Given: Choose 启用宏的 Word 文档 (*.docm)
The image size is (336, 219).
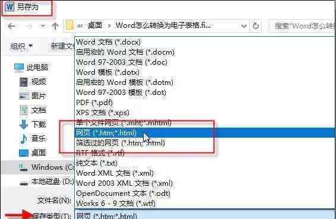Looking at the screenshot, I should pyautogui.click(x=205, y=52).
